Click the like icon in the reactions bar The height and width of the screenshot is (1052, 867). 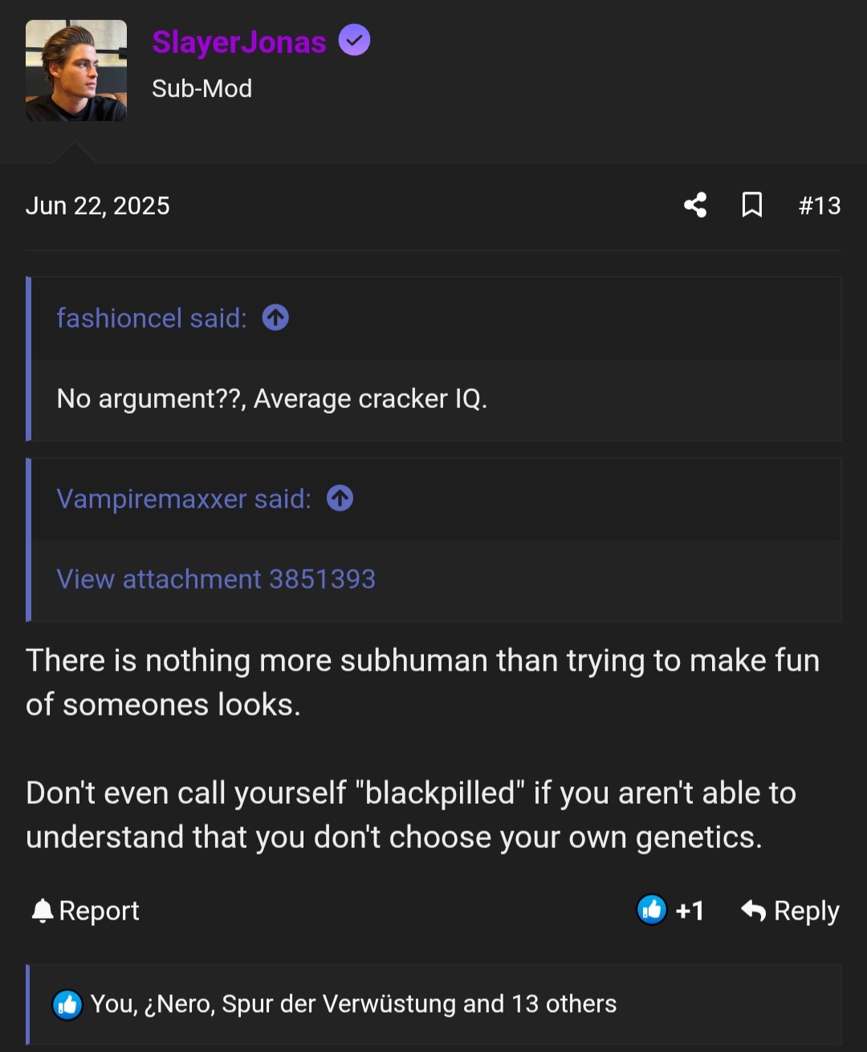click(67, 1005)
